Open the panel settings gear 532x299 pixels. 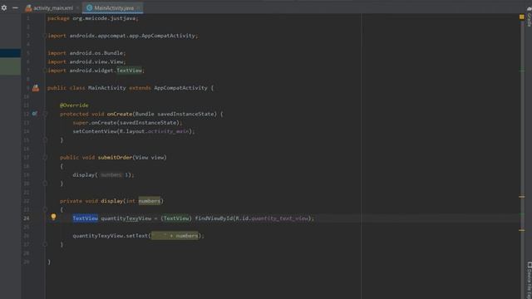(3, 7)
